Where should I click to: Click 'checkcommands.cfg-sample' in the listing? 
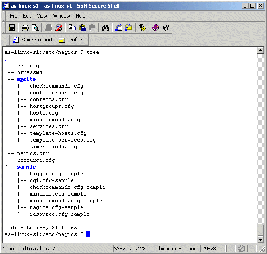pyautogui.click(x=68, y=187)
